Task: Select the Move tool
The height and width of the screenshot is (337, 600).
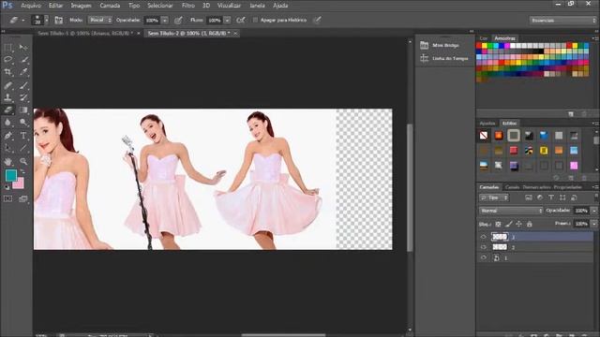Action: (23, 48)
